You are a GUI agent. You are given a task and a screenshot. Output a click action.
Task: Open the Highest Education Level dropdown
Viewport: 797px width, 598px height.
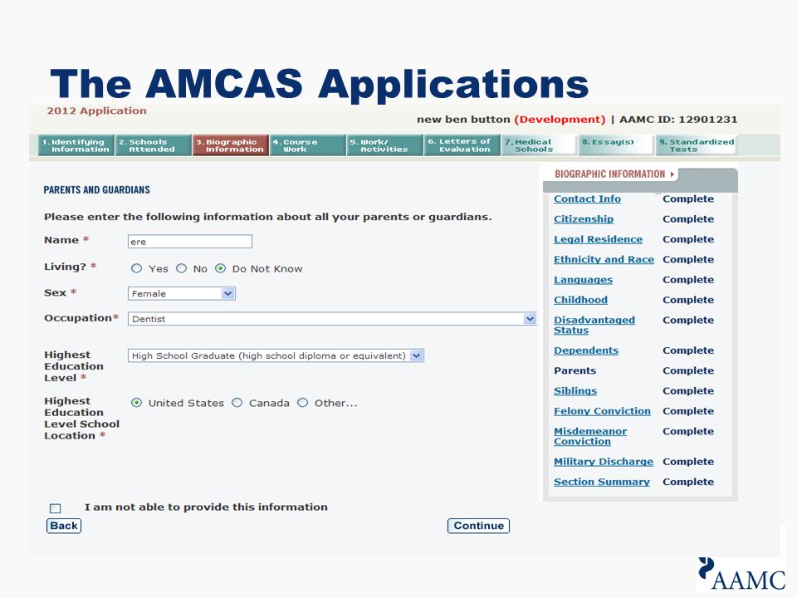(x=276, y=355)
